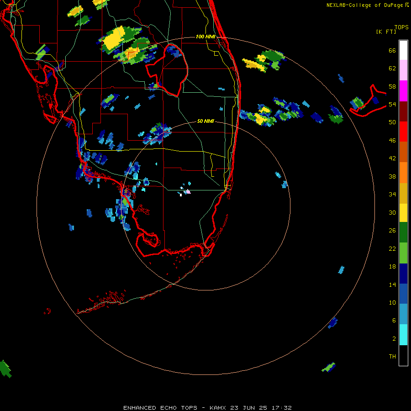Viewport: 411px width, 411px height.
Task: Click the K FT units label
Action: (x=386, y=32)
